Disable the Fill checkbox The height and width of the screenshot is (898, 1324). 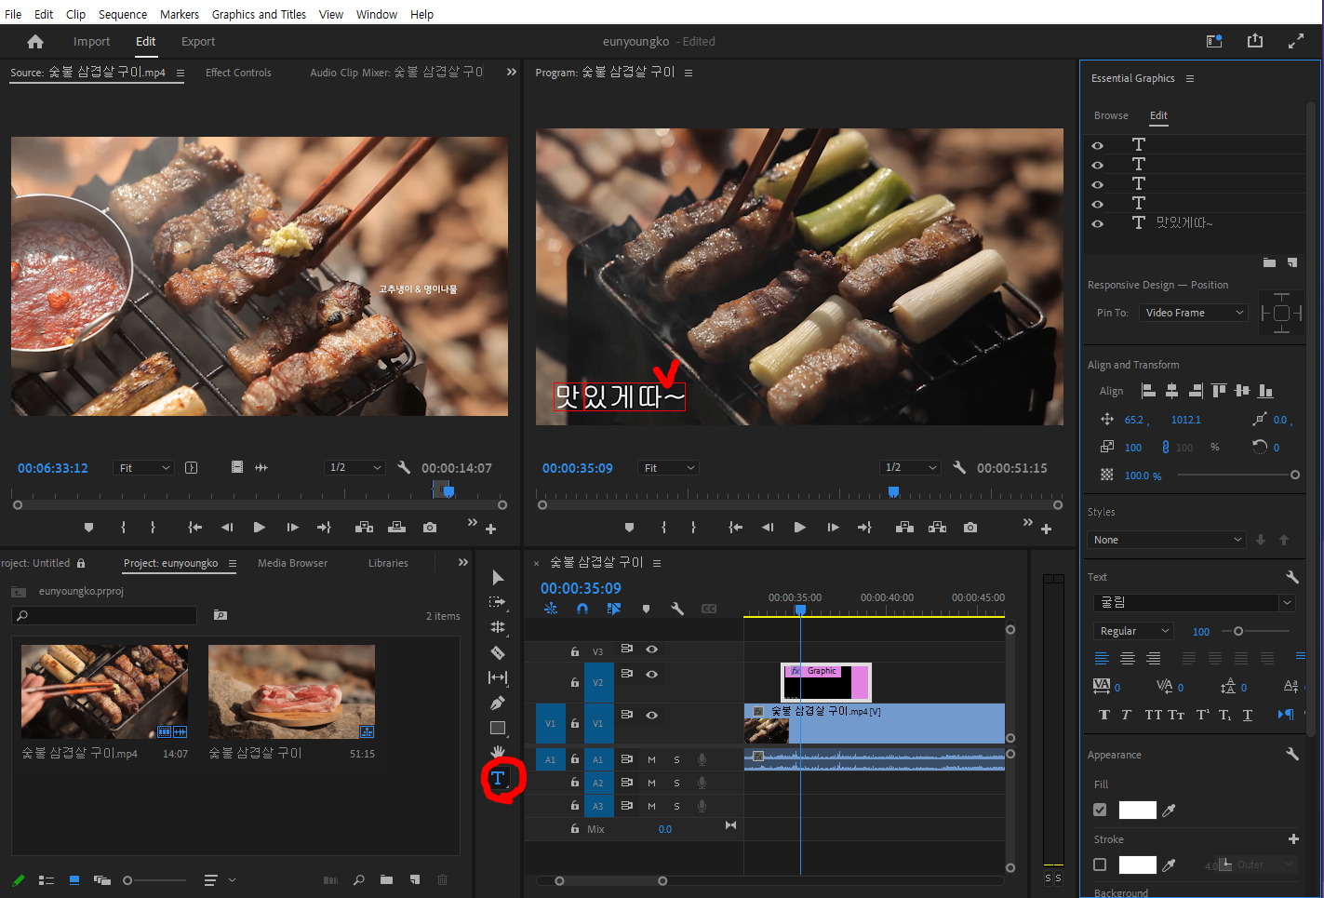pyautogui.click(x=1100, y=810)
